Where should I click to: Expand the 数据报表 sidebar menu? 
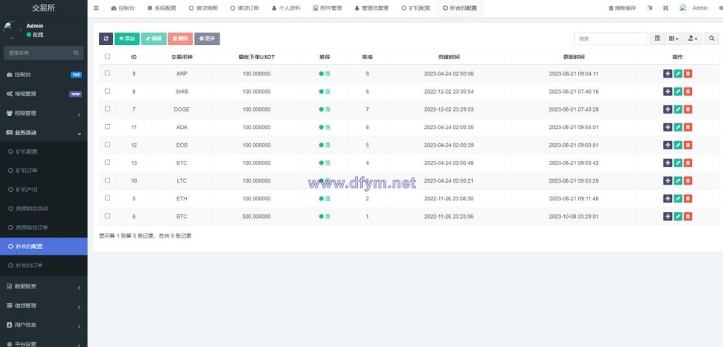click(x=43, y=286)
